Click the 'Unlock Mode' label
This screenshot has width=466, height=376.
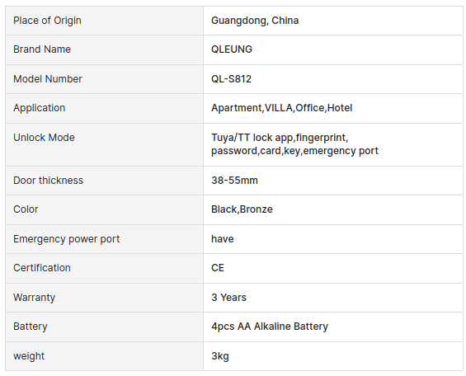point(44,138)
